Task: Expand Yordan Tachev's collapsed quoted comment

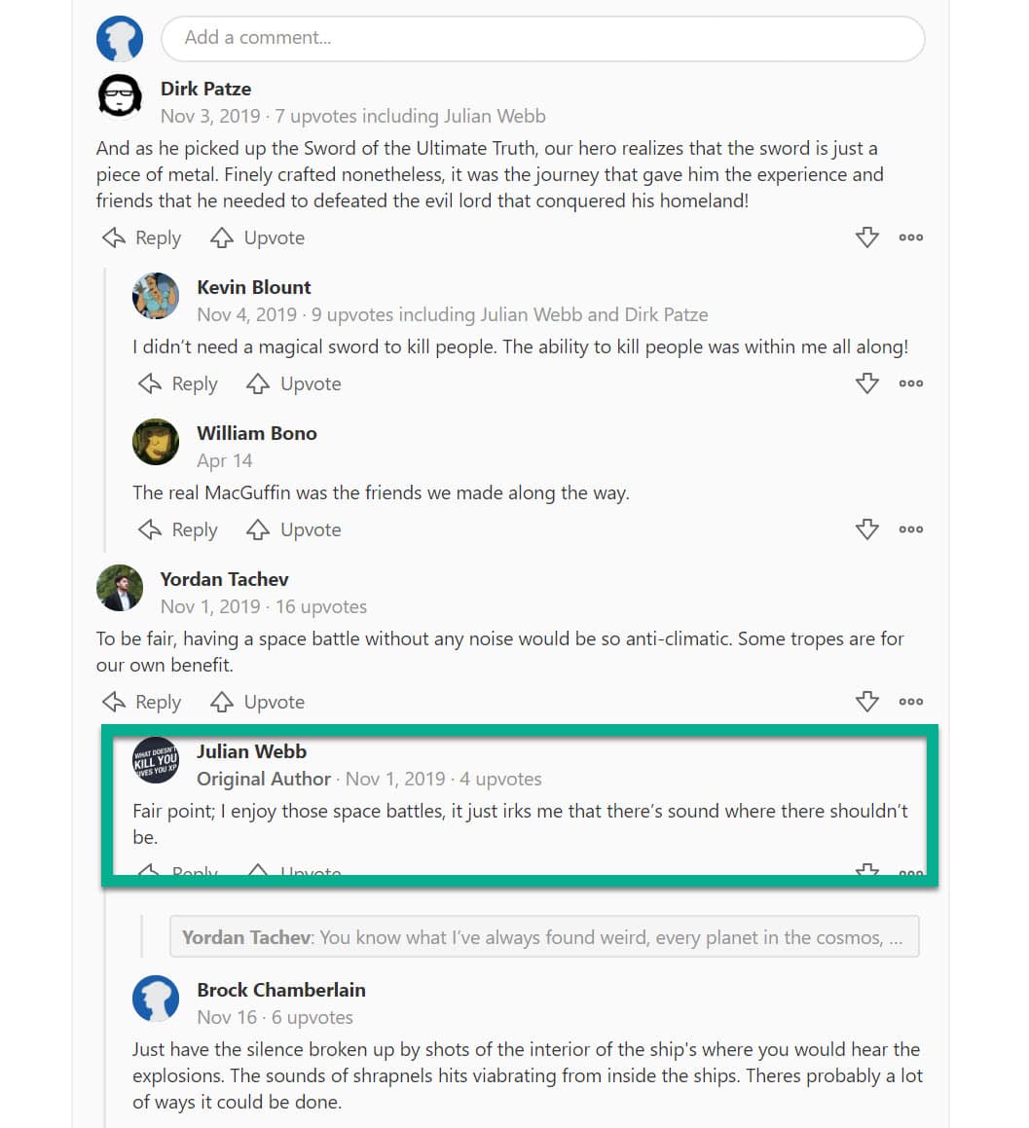Action: tap(544, 936)
